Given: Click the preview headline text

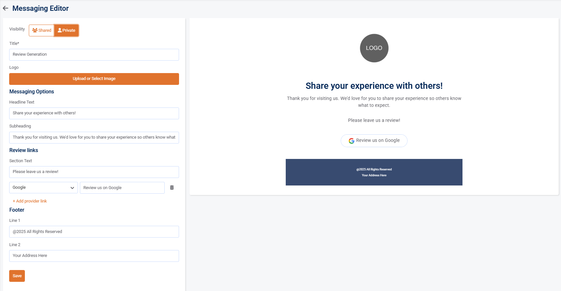Looking at the screenshot, I should click(374, 86).
